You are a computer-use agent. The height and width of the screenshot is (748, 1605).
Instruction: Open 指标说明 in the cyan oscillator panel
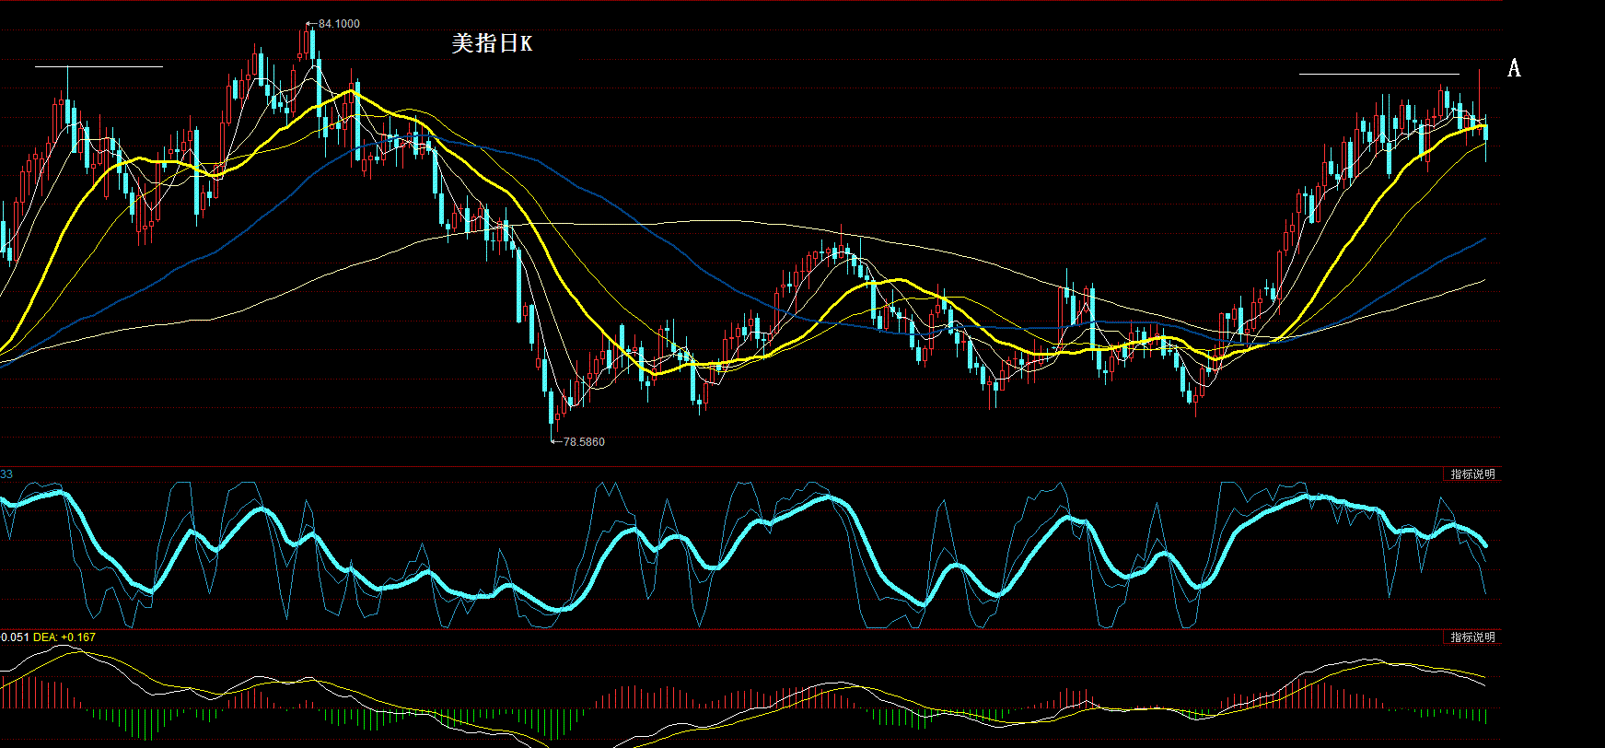(1472, 474)
